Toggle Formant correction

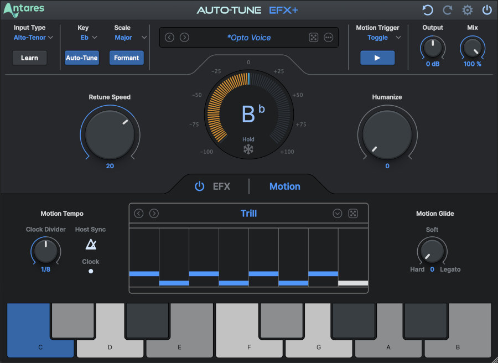point(126,58)
